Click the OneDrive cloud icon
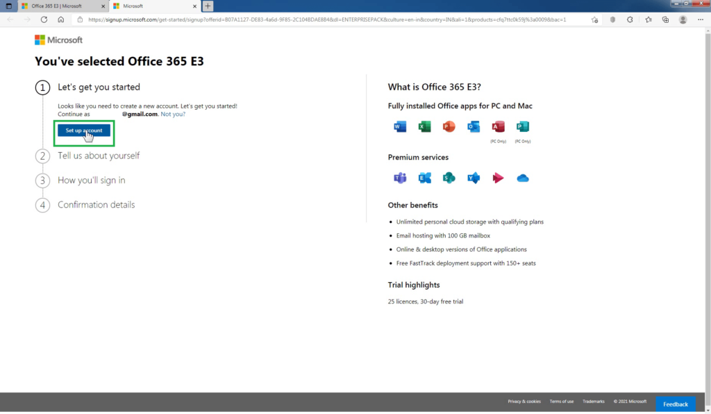This screenshot has width=711, height=414. click(x=522, y=179)
